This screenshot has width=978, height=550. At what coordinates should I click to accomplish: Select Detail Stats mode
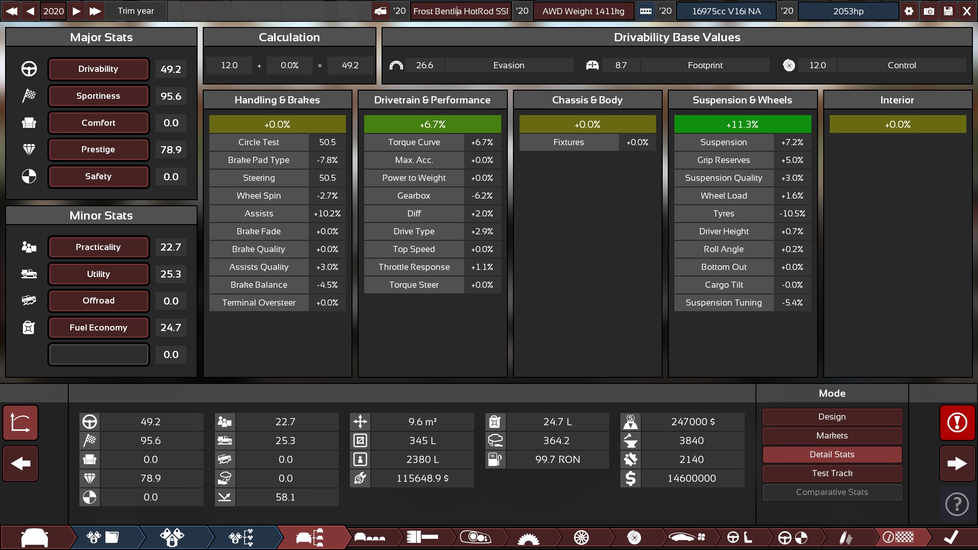coord(832,454)
